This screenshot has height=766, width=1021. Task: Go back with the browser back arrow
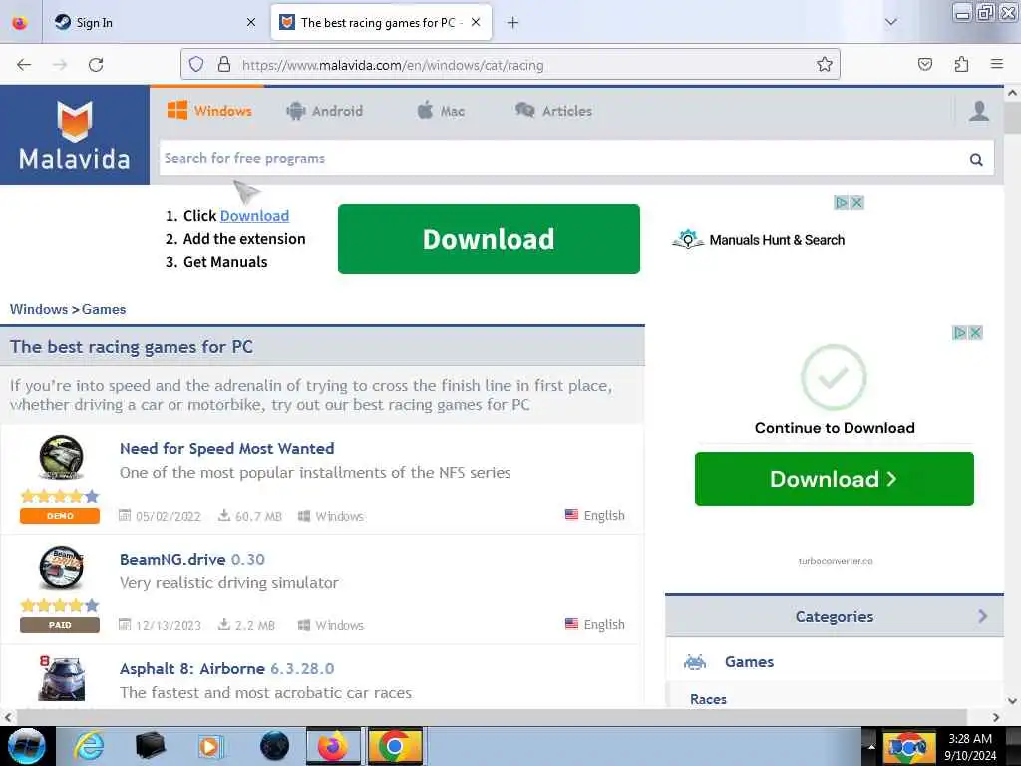[x=24, y=65]
